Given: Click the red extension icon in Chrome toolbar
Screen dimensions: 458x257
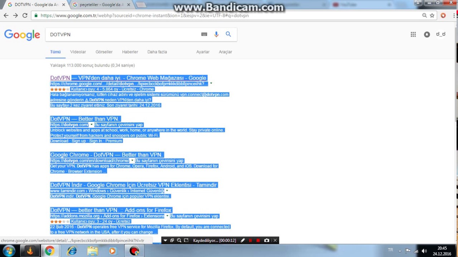Looking at the screenshot, I should [x=443, y=15].
